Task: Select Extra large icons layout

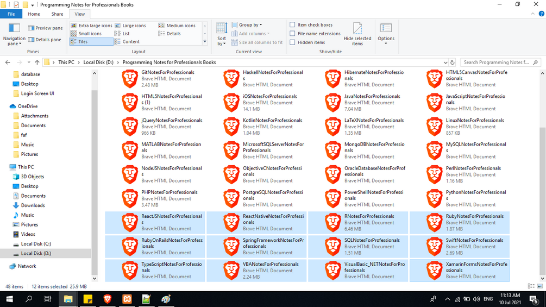Action: click(91, 26)
